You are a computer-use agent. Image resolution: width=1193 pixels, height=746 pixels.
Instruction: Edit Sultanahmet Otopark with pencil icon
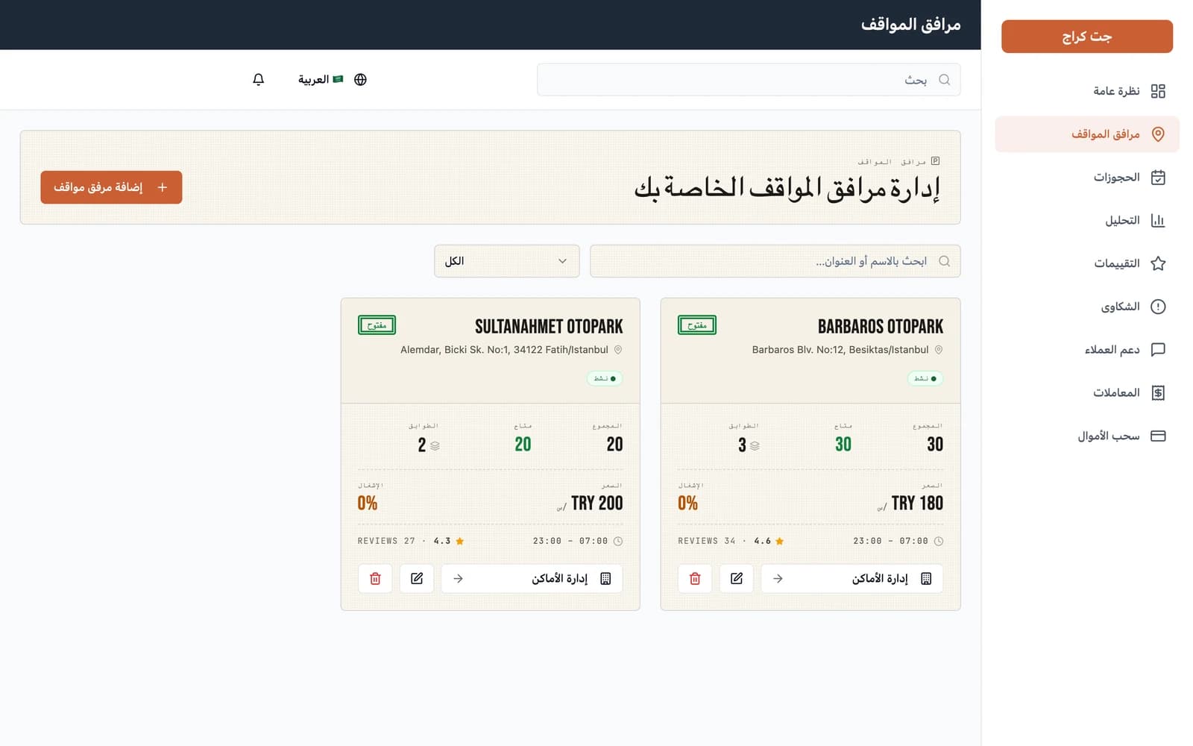pos(417,578)
